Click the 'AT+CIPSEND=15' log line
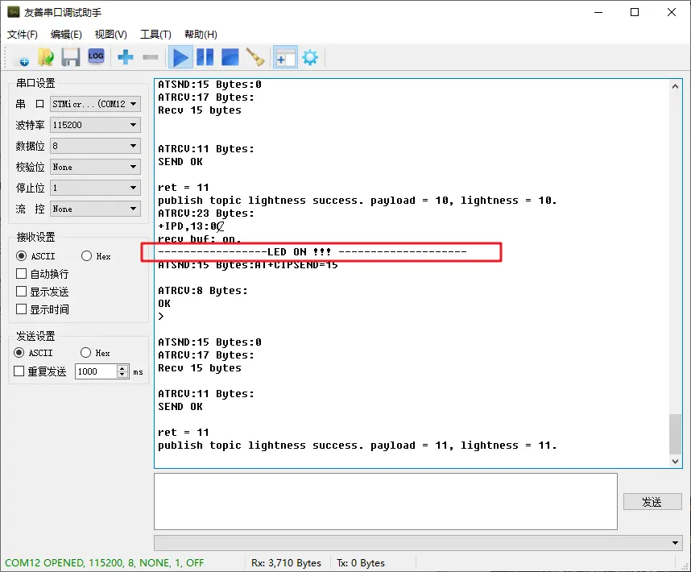 click(x=248, y=265)
